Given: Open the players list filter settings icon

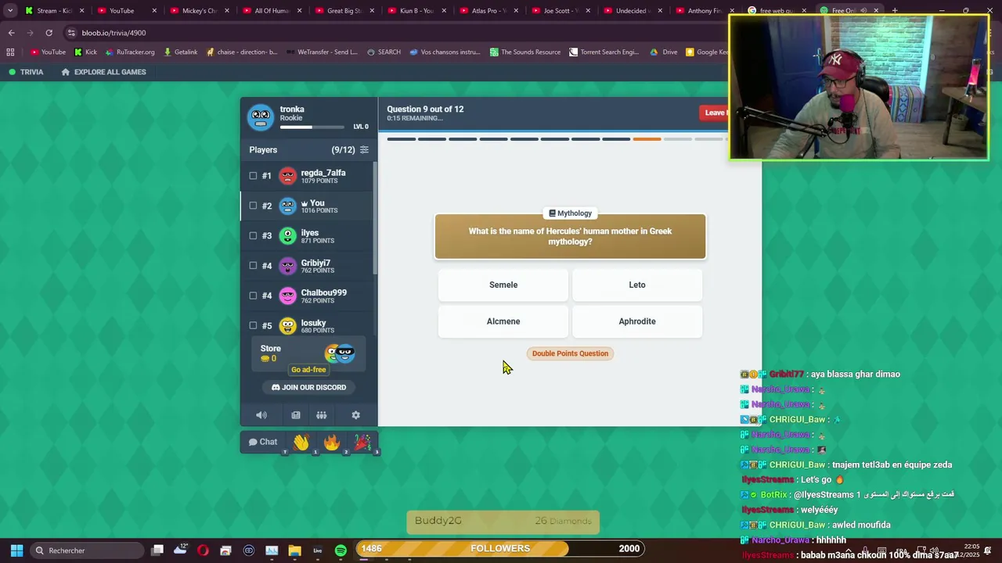Looking at the screenshot, I should [364, 149].
